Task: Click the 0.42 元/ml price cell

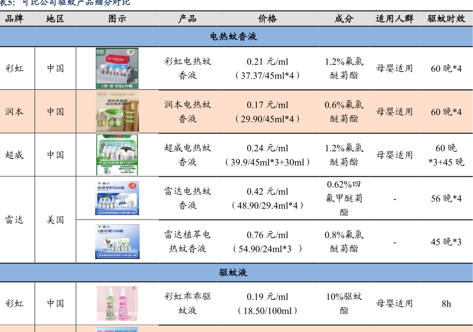Action: [x=267, y=198]
